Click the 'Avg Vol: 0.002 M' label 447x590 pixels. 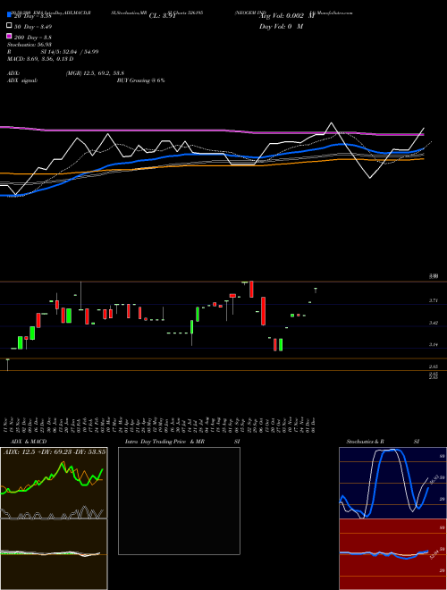coord(287,16)
